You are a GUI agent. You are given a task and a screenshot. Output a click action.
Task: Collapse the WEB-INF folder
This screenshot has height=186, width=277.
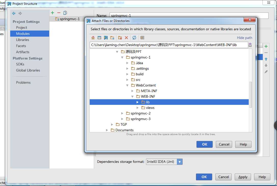(132, 96)
